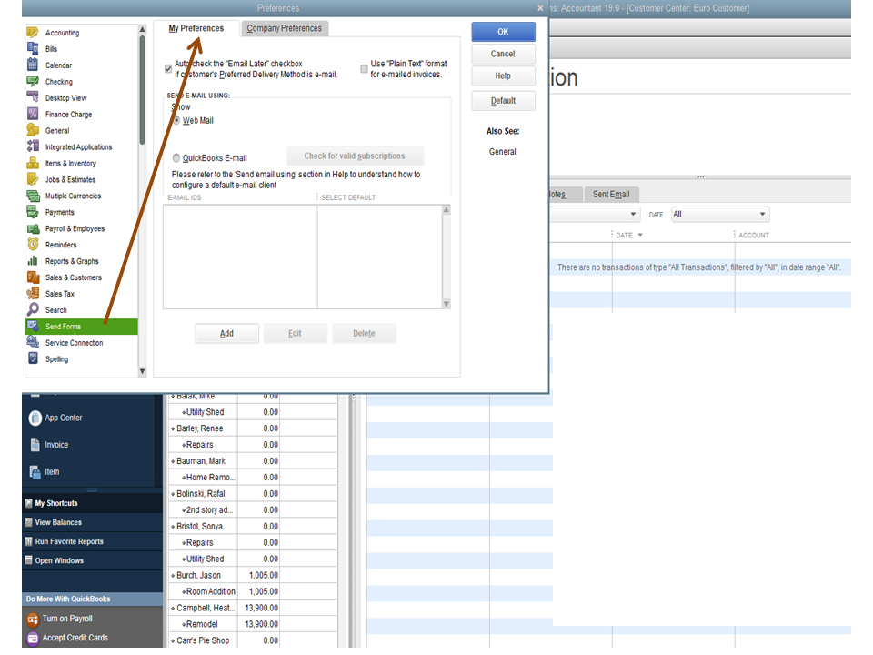Click the Calendar preference icon
Screen dimensions: 873x655
[33, 65]
